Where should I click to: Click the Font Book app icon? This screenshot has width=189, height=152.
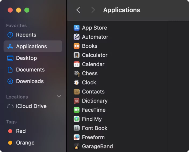point(77,128)
